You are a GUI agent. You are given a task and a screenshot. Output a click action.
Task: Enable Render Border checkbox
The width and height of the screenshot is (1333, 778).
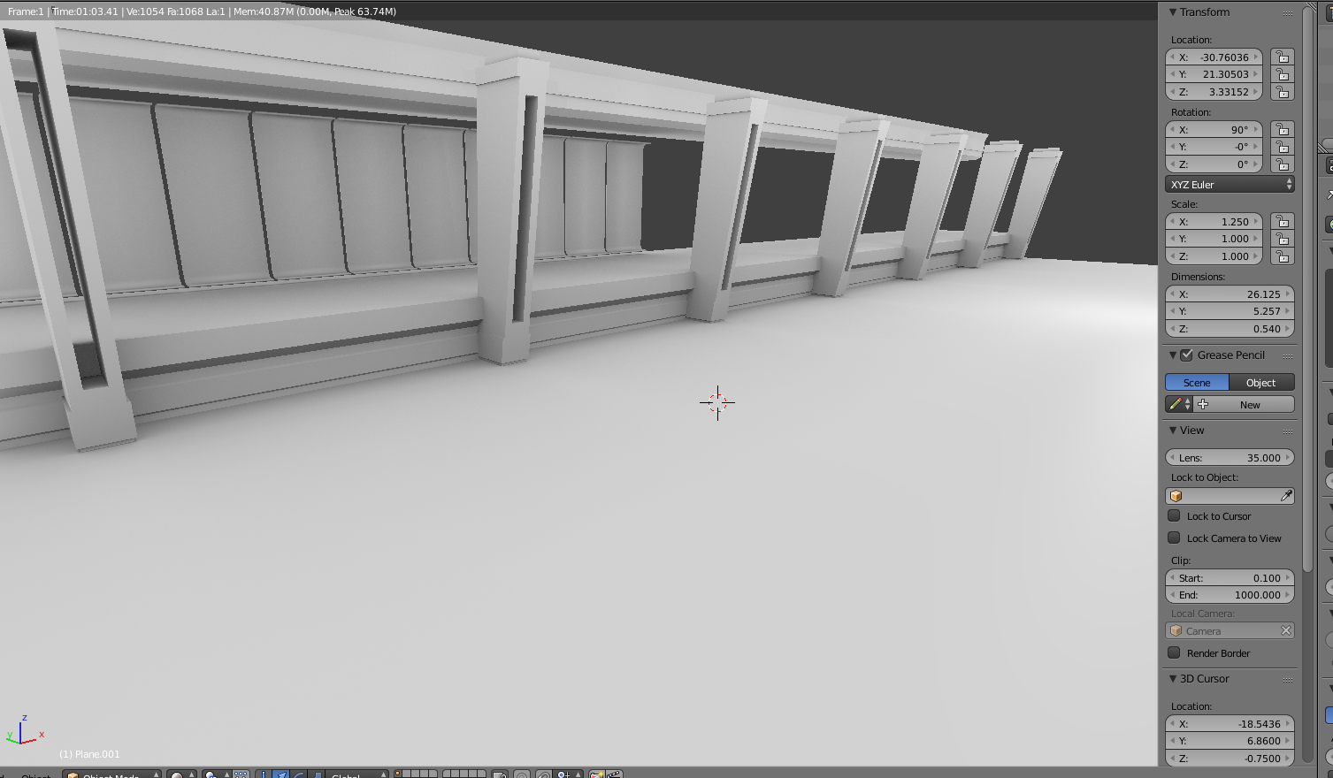click(x=1174, y=652)
